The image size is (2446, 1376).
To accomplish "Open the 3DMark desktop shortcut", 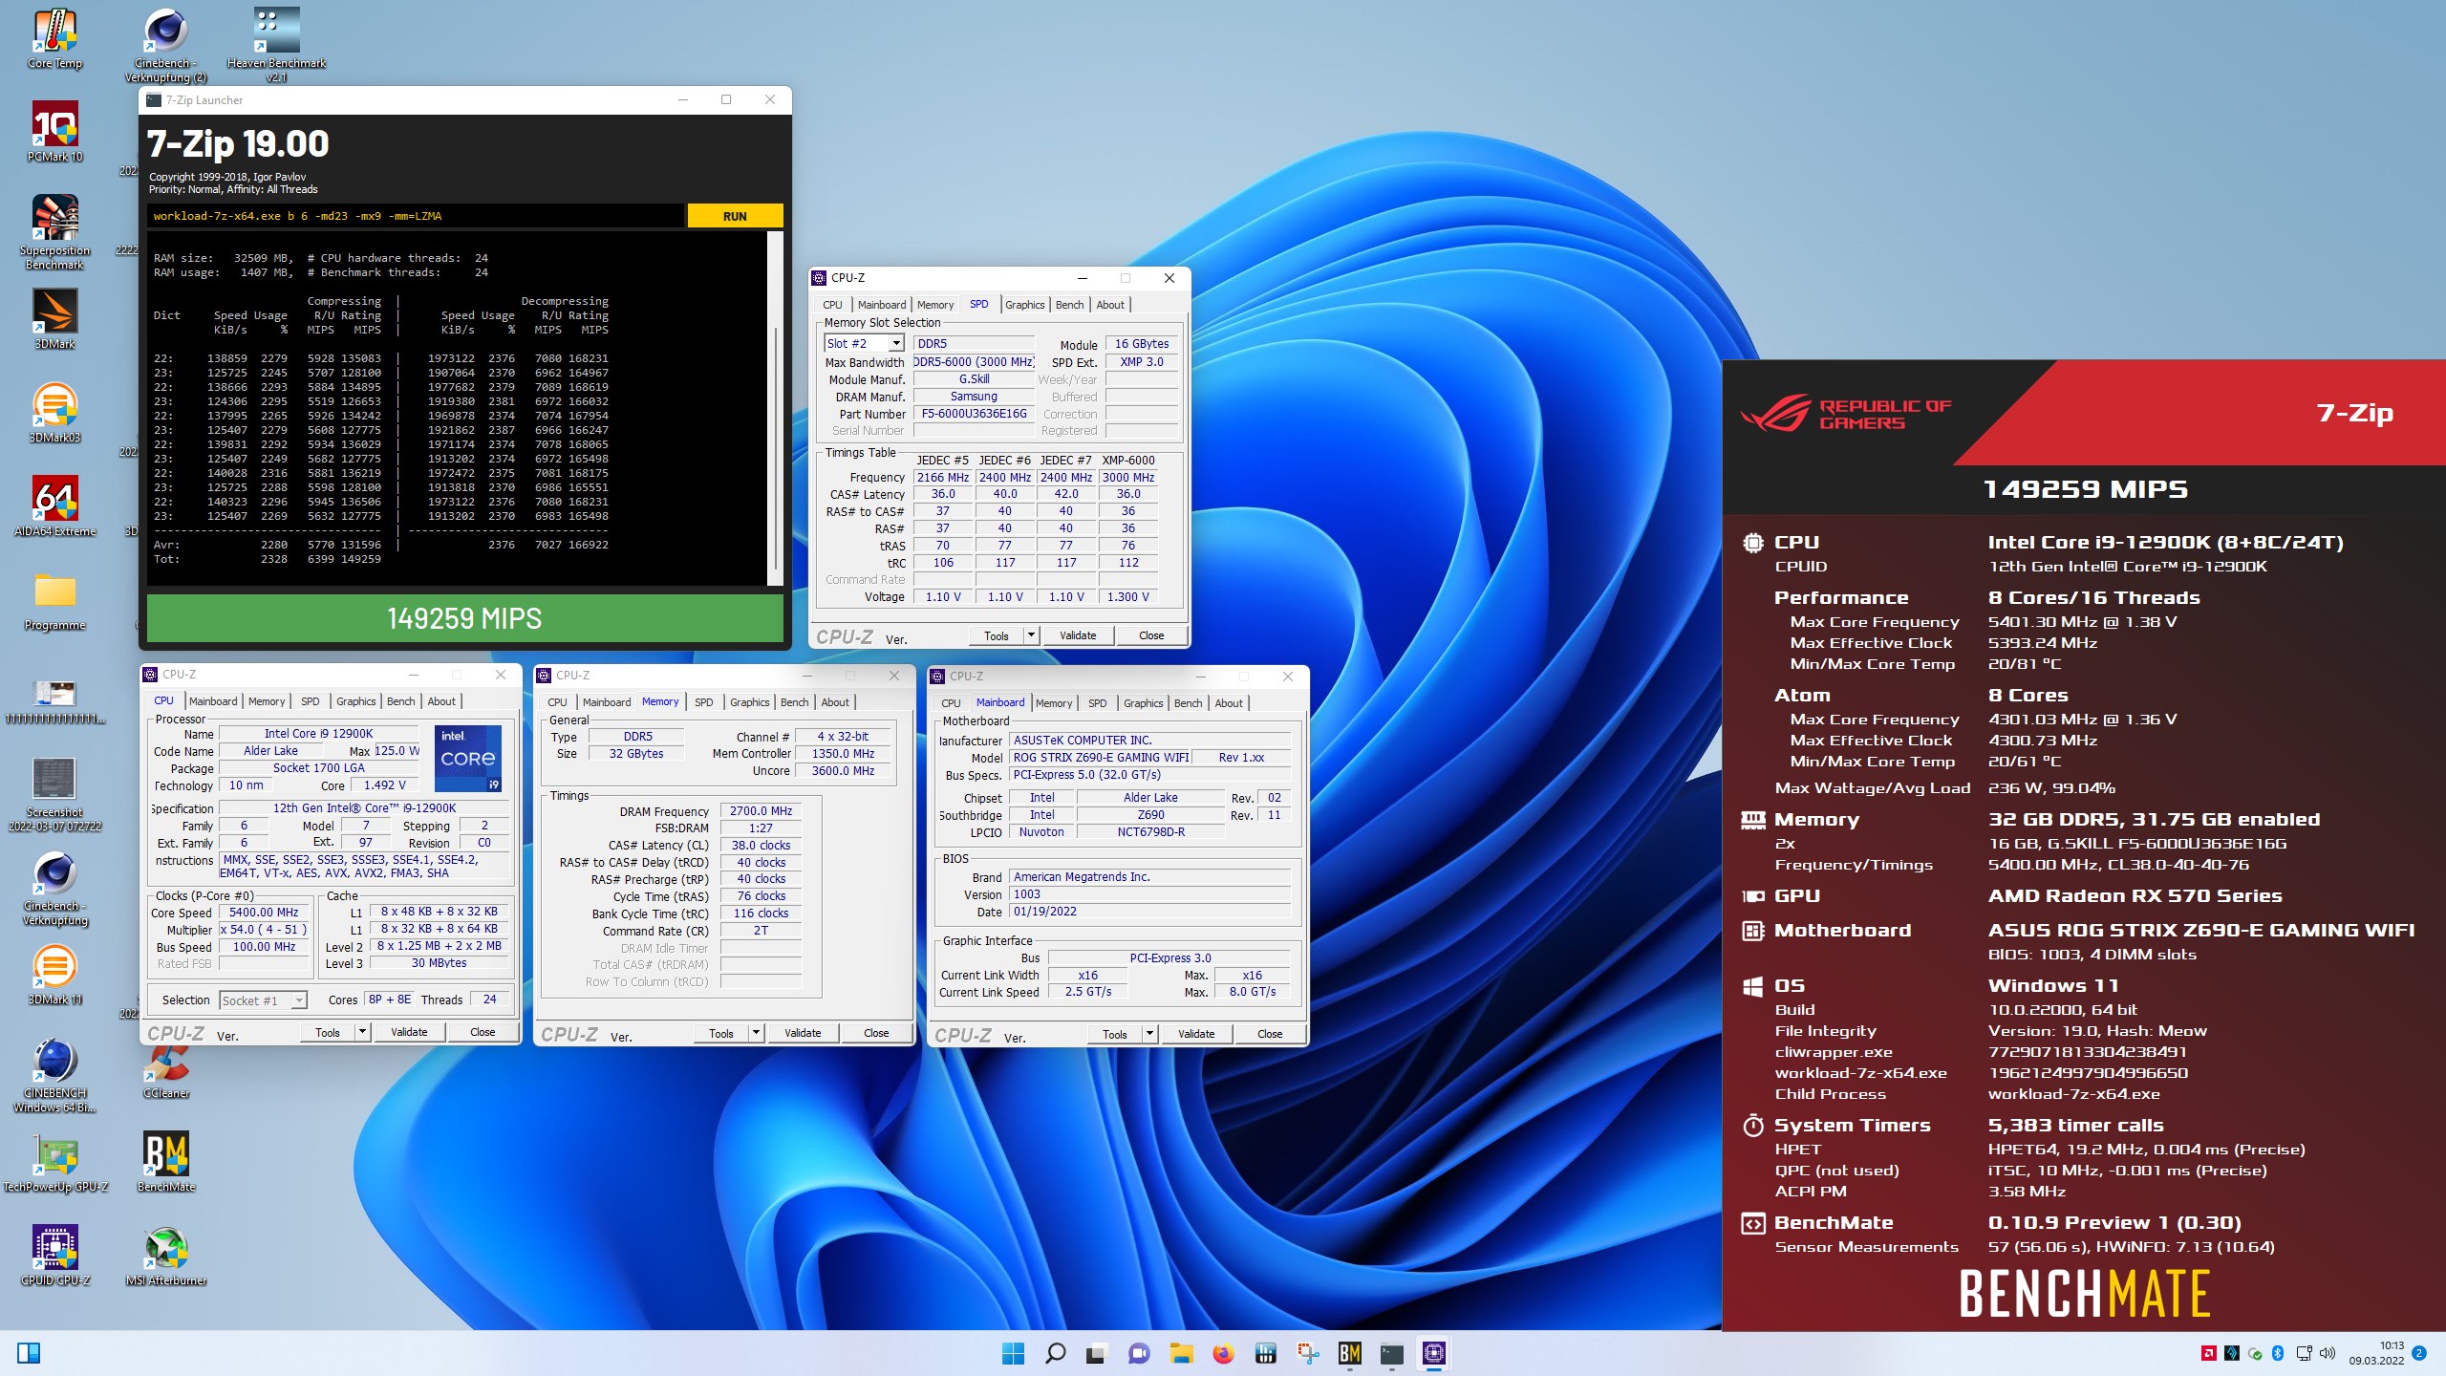I will pyautogui.click(x=55, y=319).
